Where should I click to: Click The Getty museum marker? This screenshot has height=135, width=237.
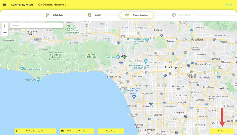point(118,57)
